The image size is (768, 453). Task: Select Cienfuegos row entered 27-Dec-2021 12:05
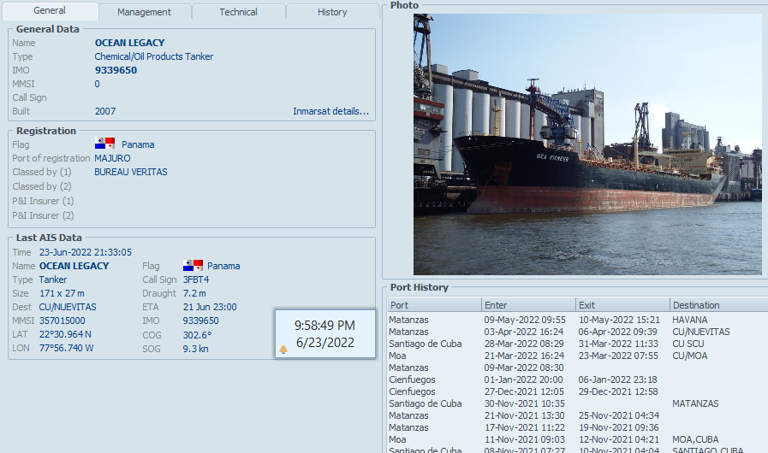(x=577, y=391)
